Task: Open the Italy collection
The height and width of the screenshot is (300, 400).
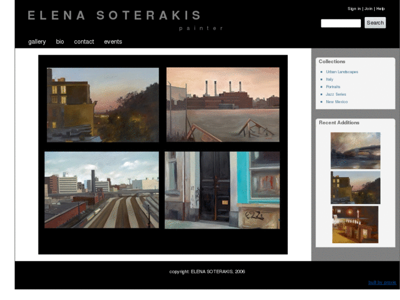Action: pyautogui.click(x=330, y=79)
